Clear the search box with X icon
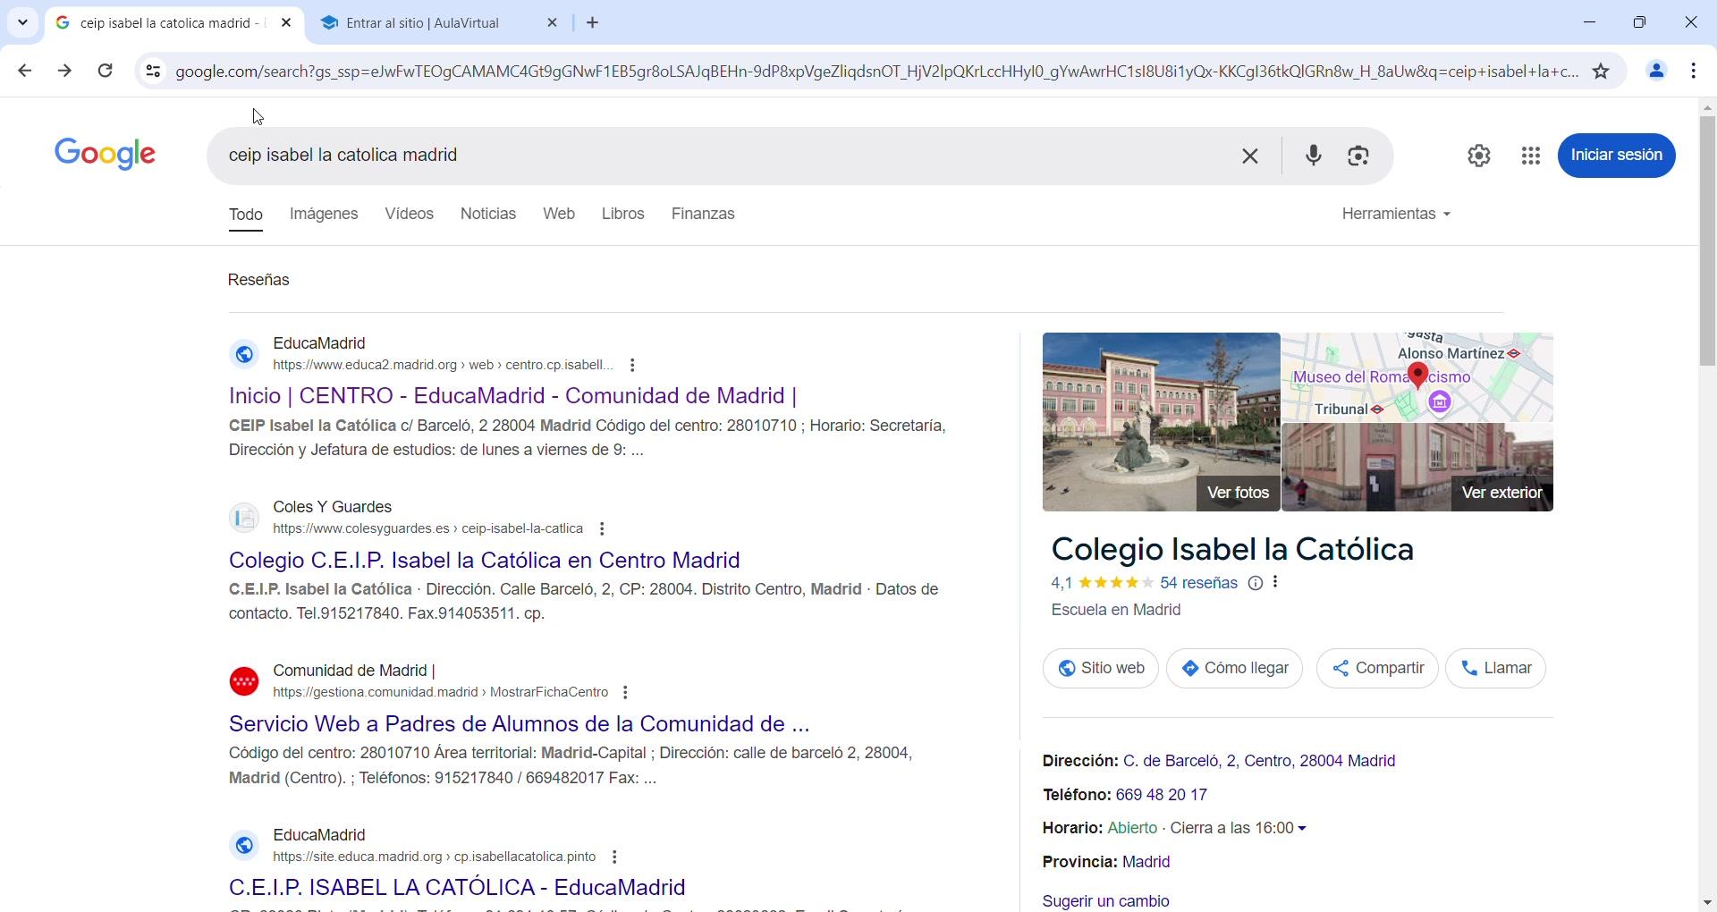Image resolution: width=1717 pixels, height=912 pixels. tap(1250, 156)
